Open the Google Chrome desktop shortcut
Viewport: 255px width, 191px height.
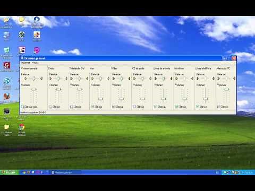pos(22,127)
